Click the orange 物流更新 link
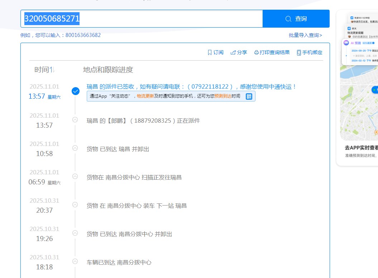 point(145,96)
